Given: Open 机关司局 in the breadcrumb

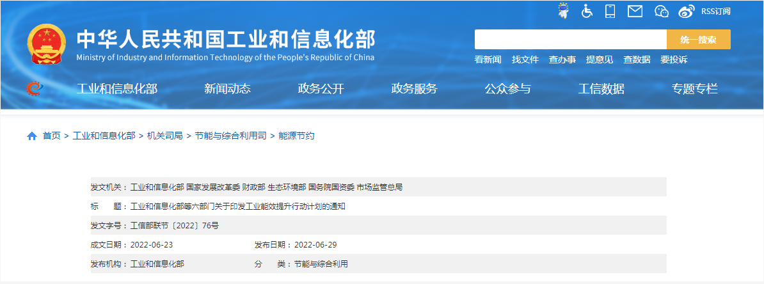Looking at the screenshot, I should click(164, 136).
